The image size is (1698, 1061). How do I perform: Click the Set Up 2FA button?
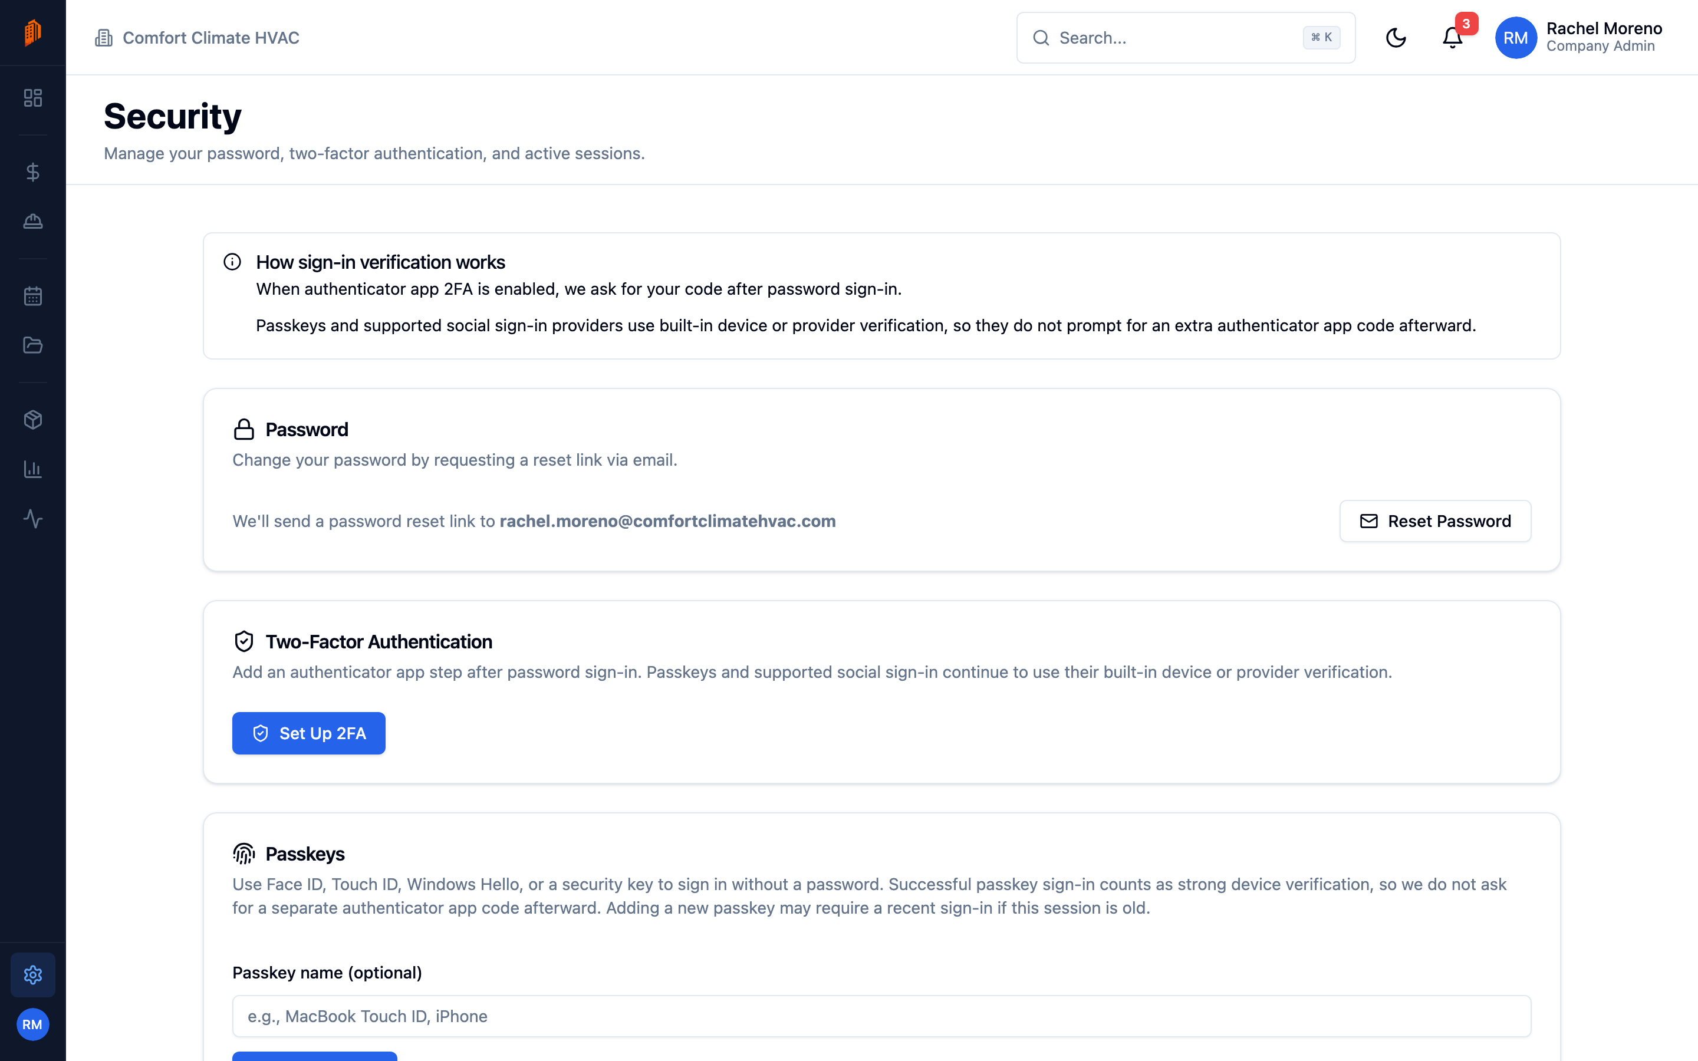pos(309,733)
